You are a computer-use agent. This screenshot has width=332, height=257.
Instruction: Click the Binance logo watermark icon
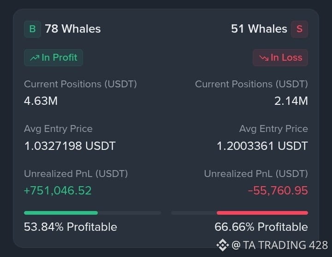pyautogui.click(x=223, y=245)
